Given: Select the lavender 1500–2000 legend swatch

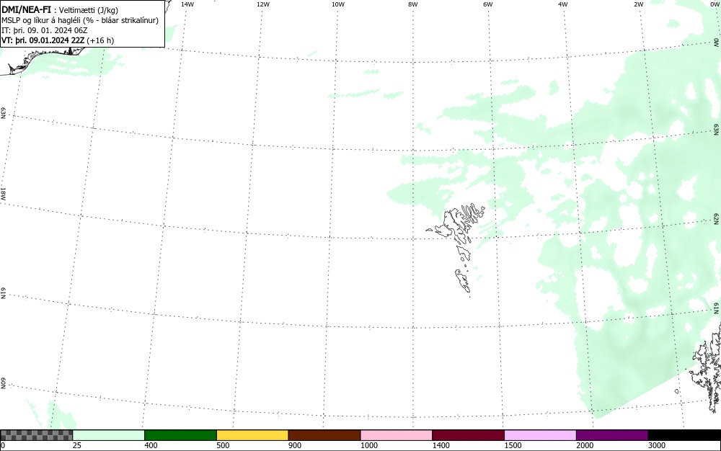Looking at the screenshot, I should [x=540, y=435].
